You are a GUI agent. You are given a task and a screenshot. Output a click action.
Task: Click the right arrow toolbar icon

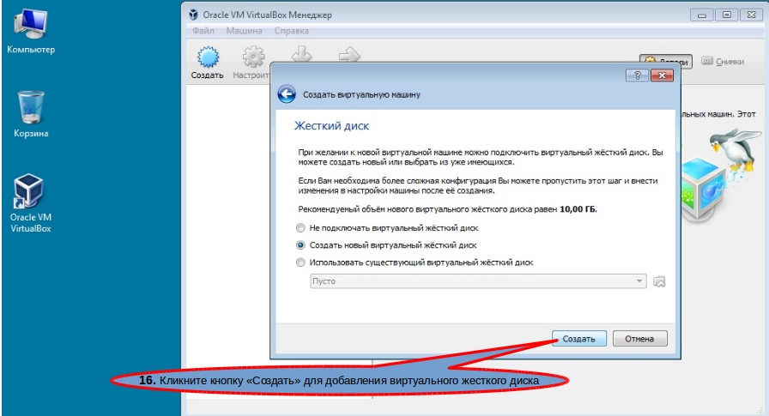pos(349,54)
